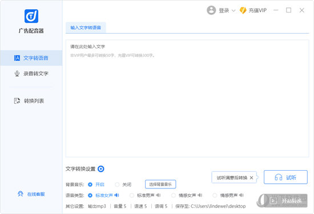Open the 文字转语音 sidebar section
This screenshot has height=214, width=314.
click(x=31, y=58)
